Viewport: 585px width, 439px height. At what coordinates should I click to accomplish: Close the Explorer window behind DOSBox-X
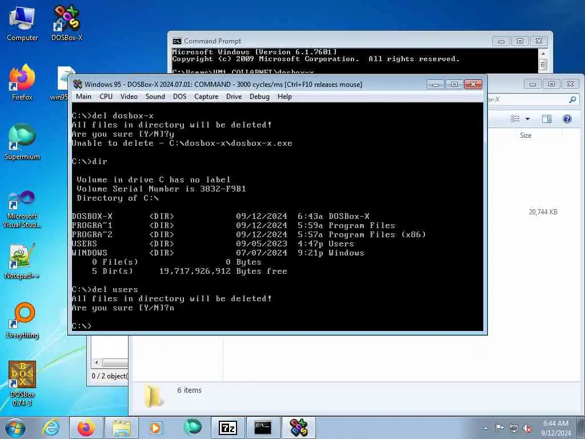570,84
